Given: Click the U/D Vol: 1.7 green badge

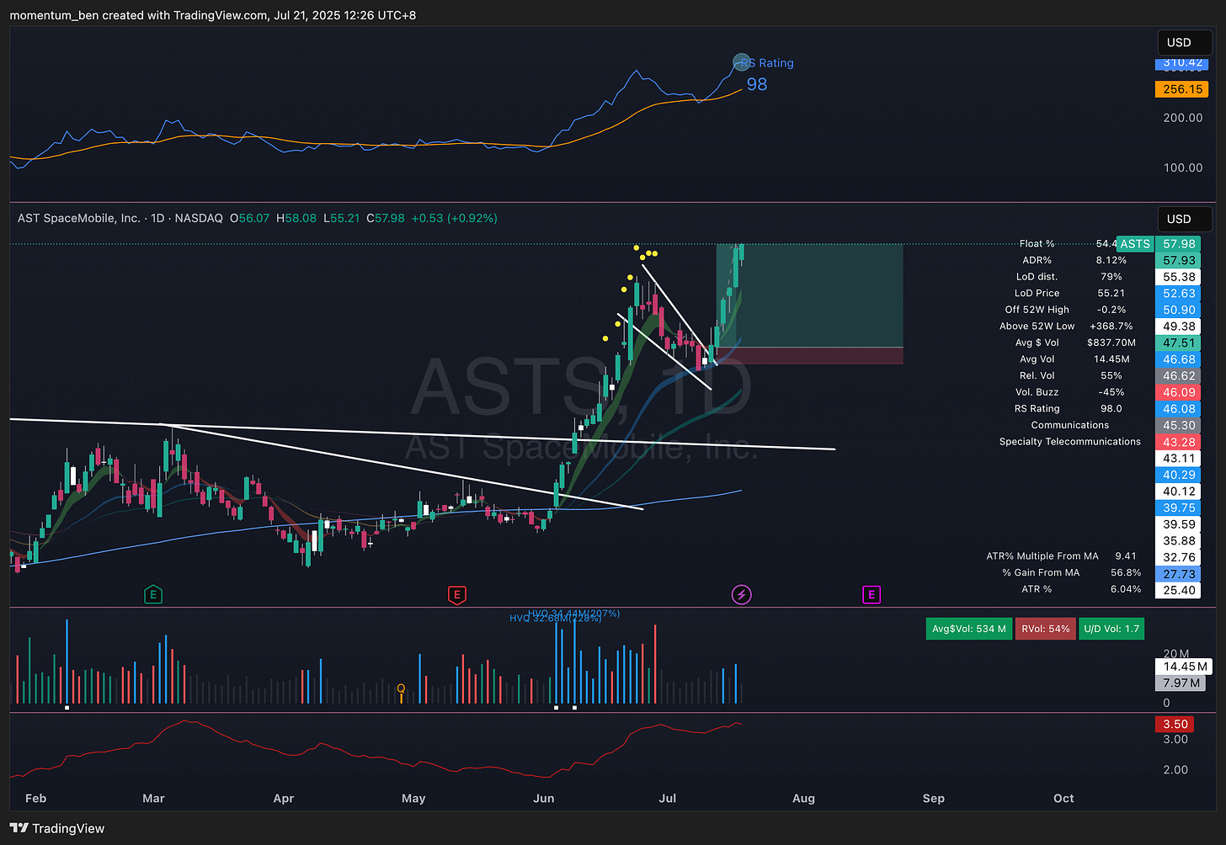Looking at the screenshot, I should pos(1111,629).
